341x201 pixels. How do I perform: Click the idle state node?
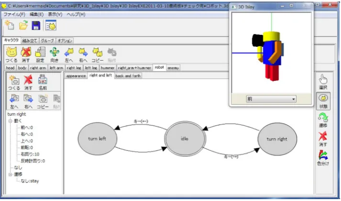[x=185, y=139]
